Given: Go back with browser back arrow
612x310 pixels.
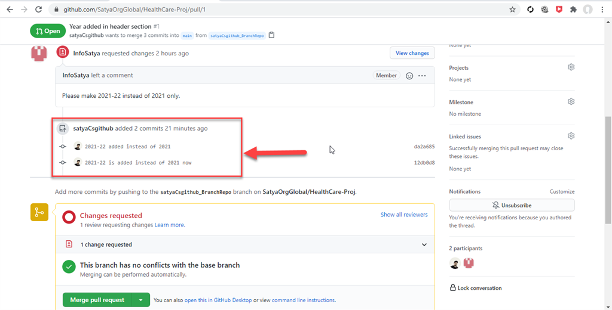Looking at the screenshot, I should point(10,10).
